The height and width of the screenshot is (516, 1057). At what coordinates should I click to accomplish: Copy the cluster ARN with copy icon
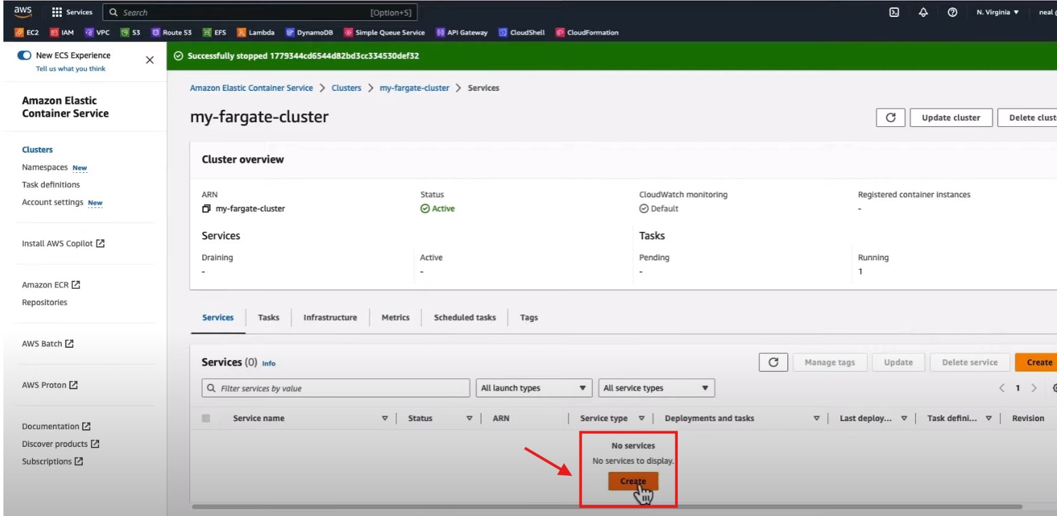click(207, 209)
